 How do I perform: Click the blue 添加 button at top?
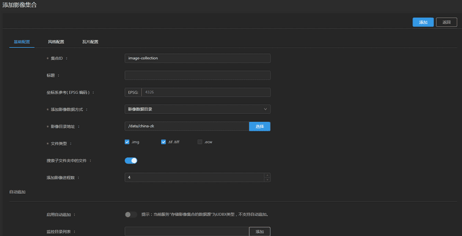(423, 23)
